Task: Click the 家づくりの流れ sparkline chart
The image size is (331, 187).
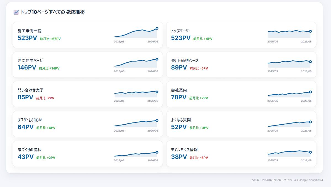Action: pos(136,154)
